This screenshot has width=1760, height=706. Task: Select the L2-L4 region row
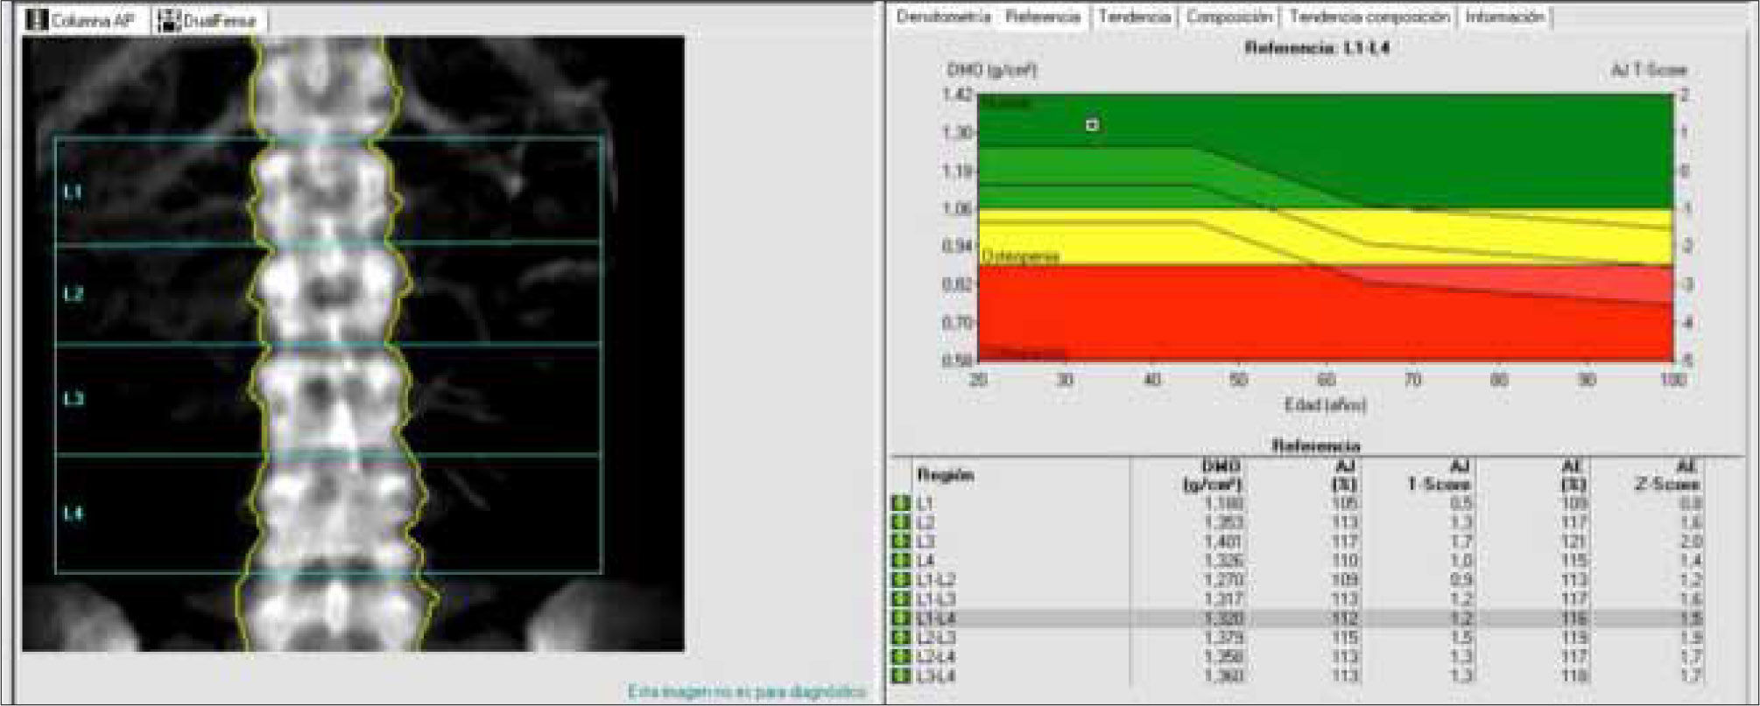pyautogui.click(x=1296, y=657)
